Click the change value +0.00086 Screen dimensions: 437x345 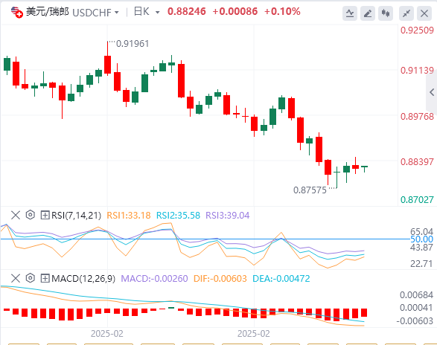[x=235, y=11]
